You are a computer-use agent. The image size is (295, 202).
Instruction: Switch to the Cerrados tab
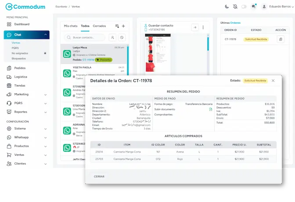(99, 26)
